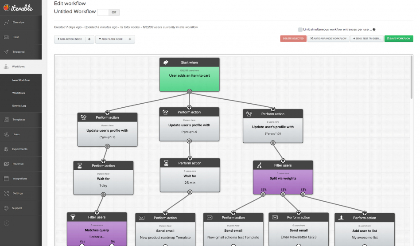Click envelope icon on New gmail schema test node
Image resolution: width=420 pixels, height=246 pixels.
tap(210, 218)
